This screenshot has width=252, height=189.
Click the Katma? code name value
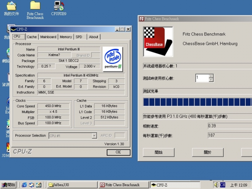click(54, 55)
